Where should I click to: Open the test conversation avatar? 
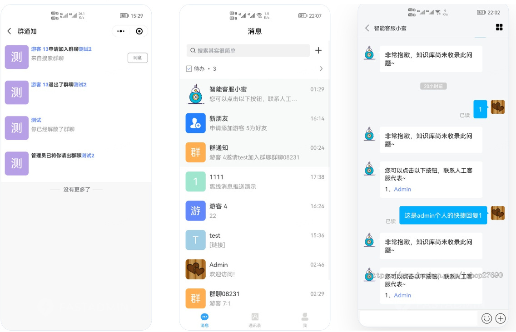point(195,240)
